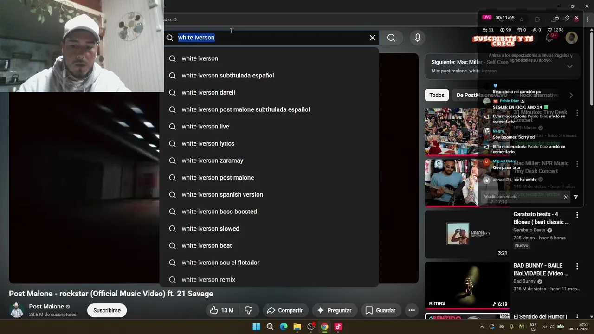Open Windows taskbar search

[x=270, y=327]
